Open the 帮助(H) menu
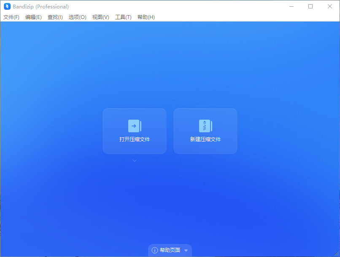This screenshot has width=340, height=257. (x=146, y=17)
